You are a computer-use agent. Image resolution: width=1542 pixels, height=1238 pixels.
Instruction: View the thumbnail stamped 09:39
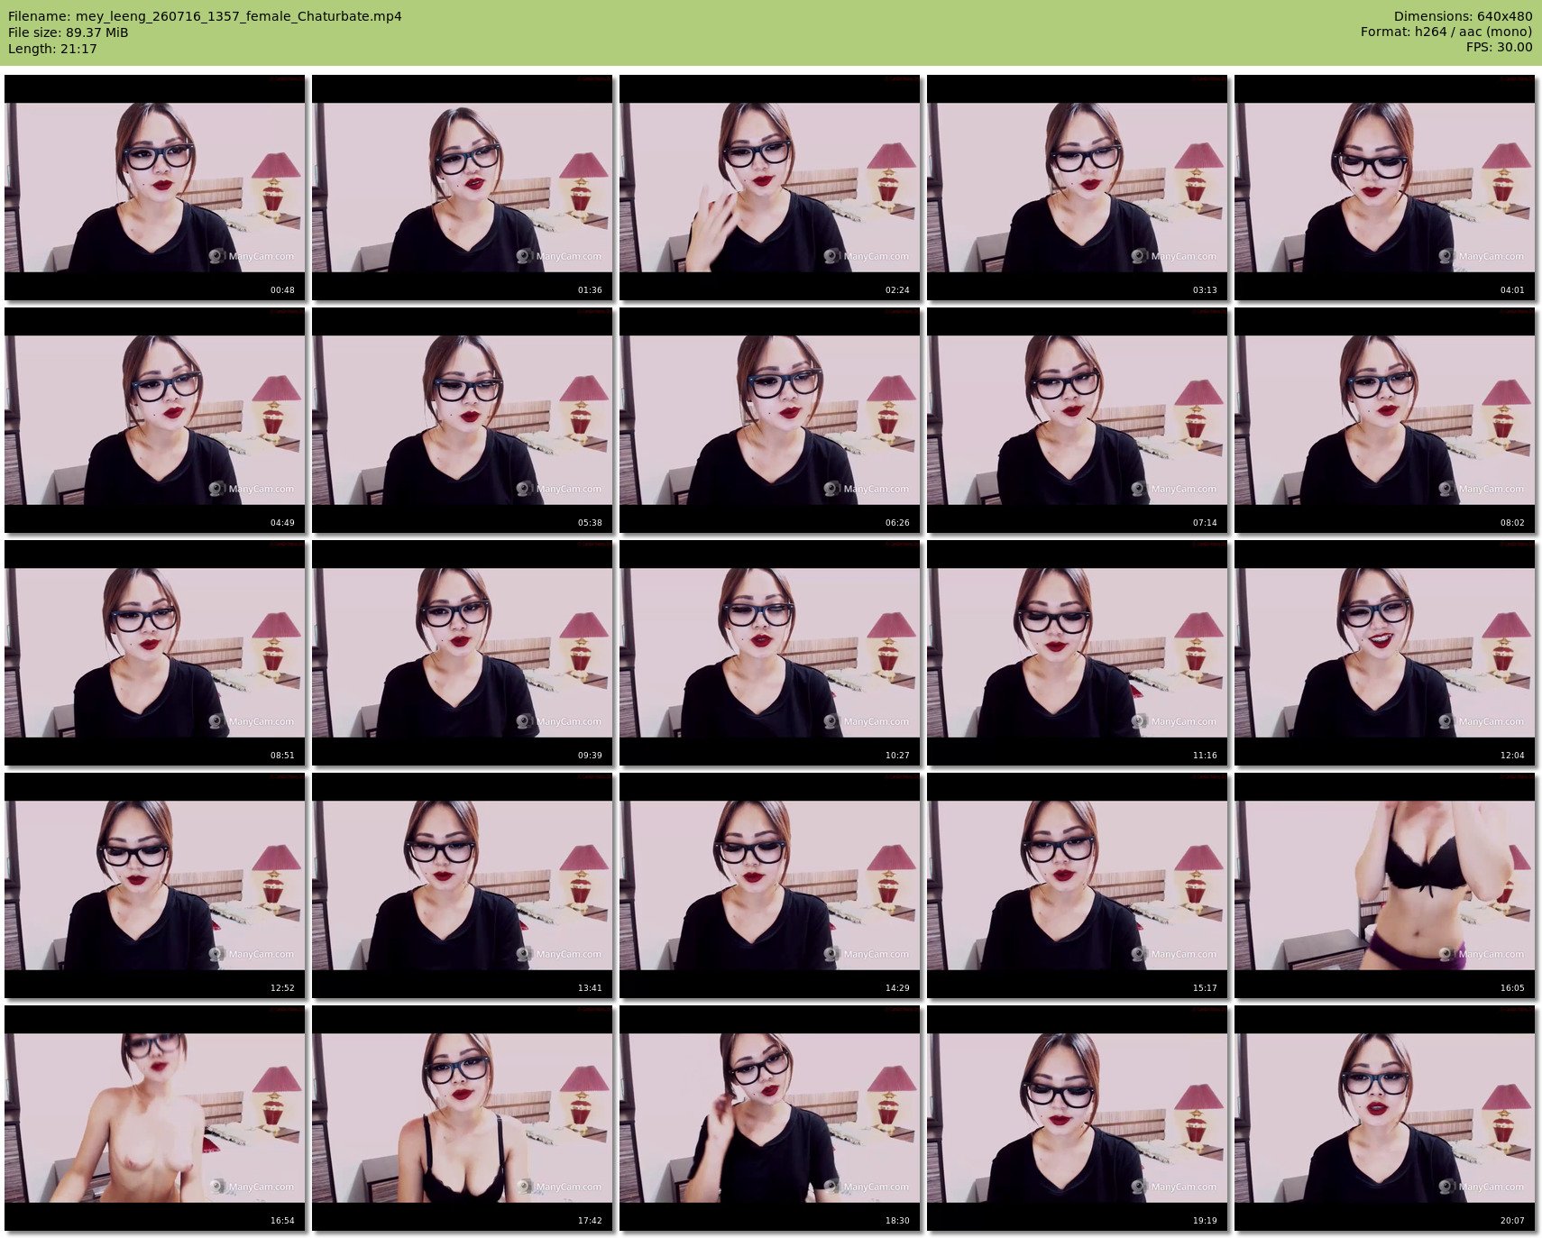pyautogui.click(x=463, y=653)
